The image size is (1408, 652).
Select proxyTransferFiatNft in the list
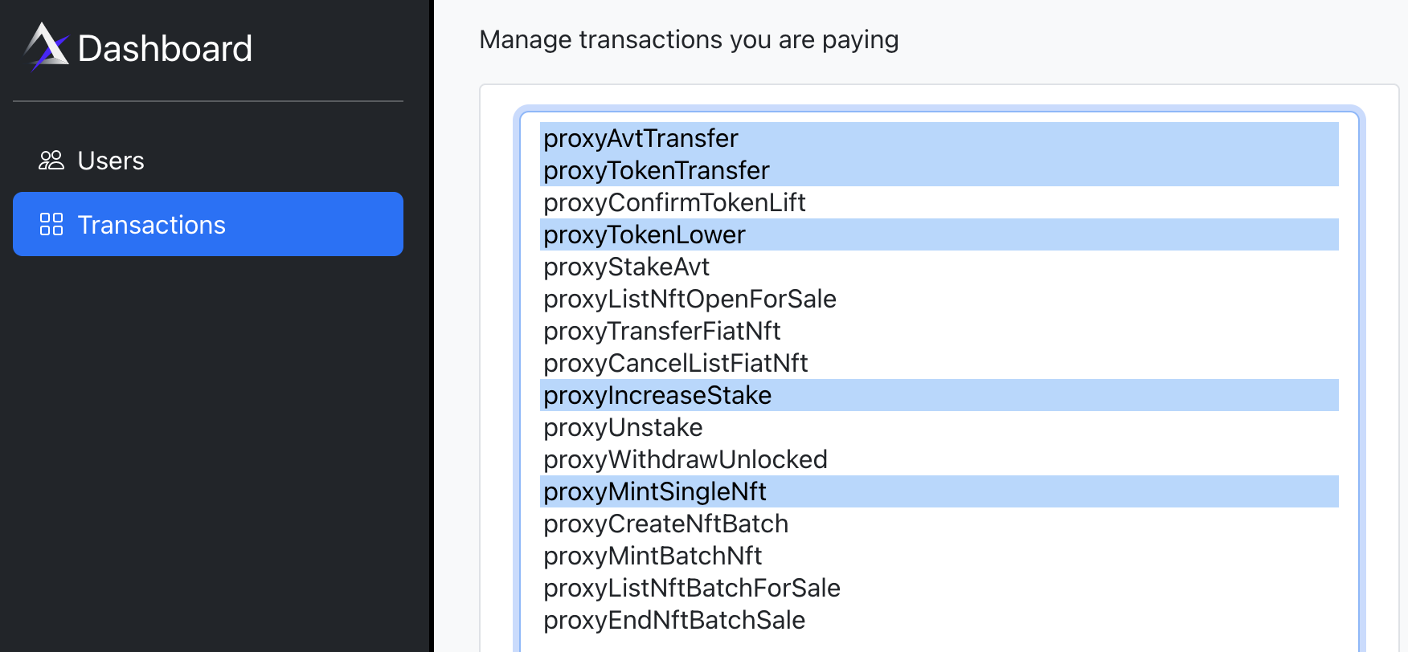click(662, 331)
